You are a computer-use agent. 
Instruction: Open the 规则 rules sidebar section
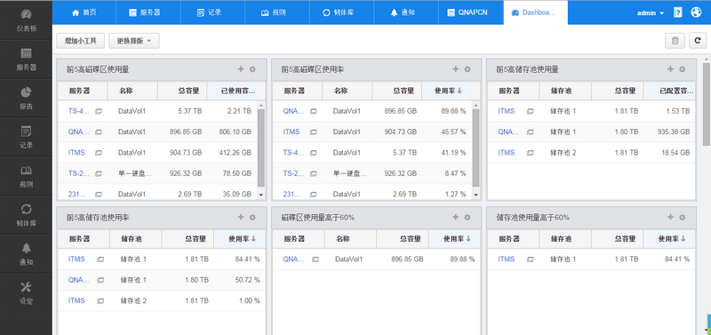click(26, 176)
